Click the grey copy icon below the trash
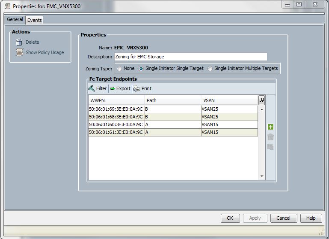 [x=270, y=147]
